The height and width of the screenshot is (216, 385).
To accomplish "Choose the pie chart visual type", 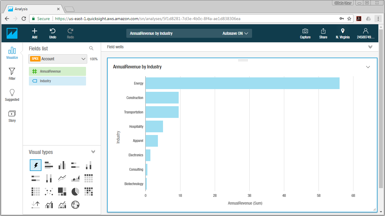I will [x=75, y=191].
